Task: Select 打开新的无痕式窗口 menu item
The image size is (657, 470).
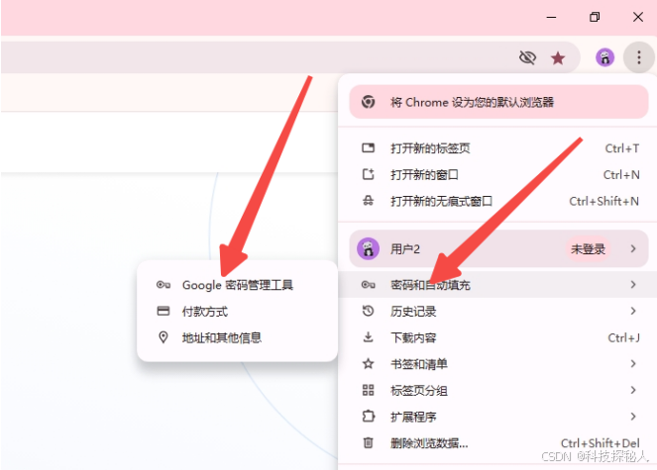Action: [496, 201]
